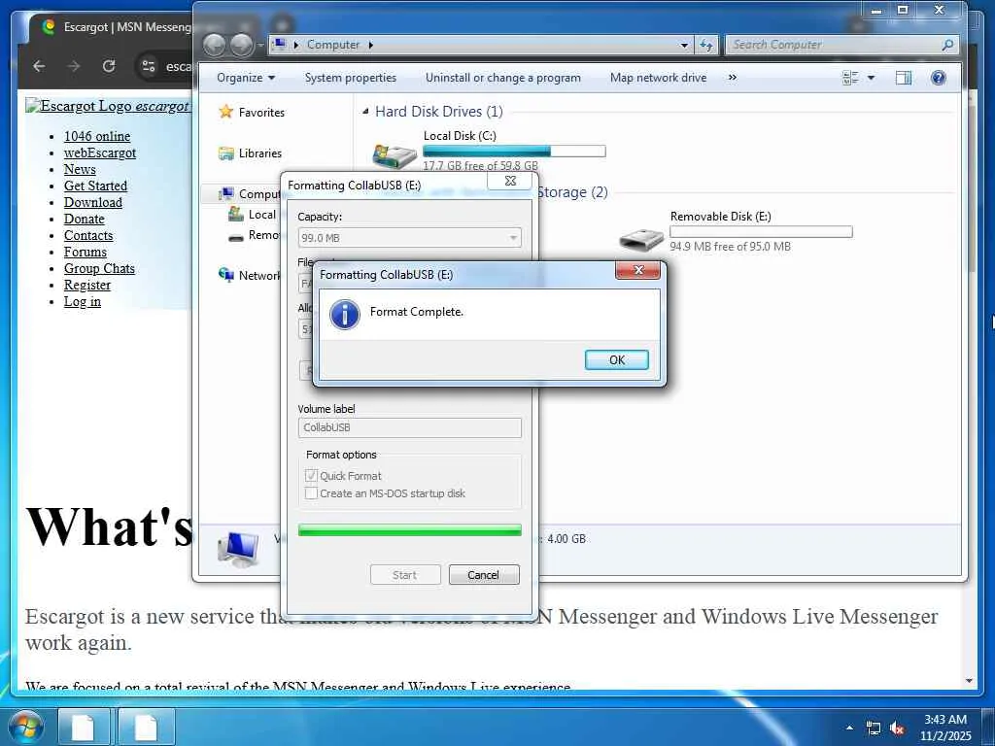Click OK in the Format Complete dialog
995x746 pixels.
point(616,359)
